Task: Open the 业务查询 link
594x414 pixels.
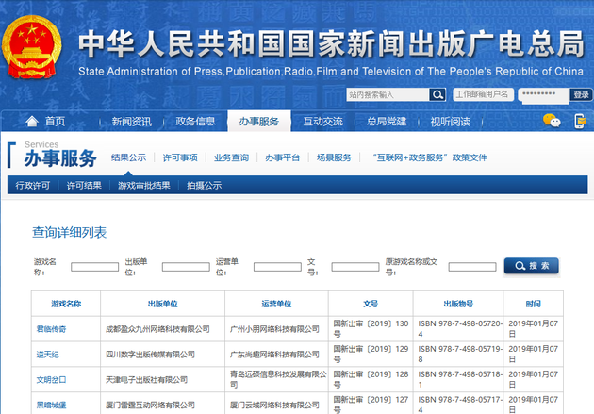Action: [x=231, y=157]
